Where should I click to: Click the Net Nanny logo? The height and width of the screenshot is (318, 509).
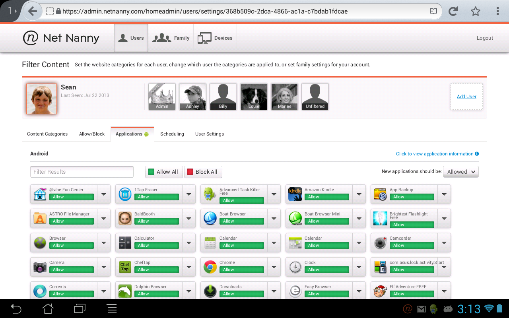click(x=61, y=38)
